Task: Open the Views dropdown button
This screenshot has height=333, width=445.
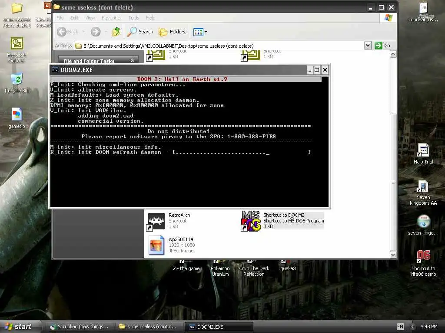Action: [200, 32]
